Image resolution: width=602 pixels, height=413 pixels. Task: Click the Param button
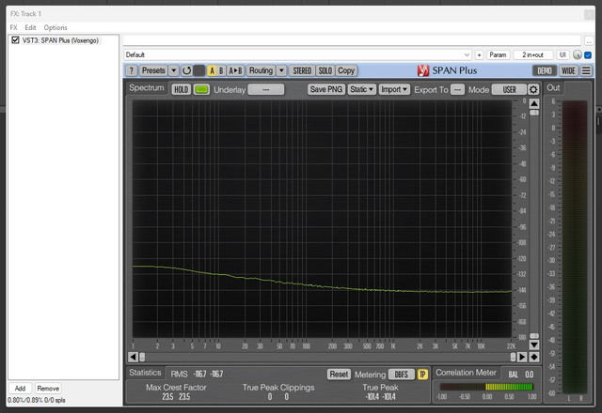coord(498,54)
